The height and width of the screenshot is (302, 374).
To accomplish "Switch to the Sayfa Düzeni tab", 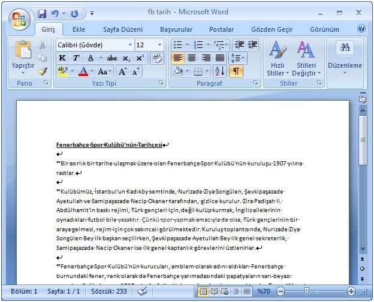I will point(123,29).
